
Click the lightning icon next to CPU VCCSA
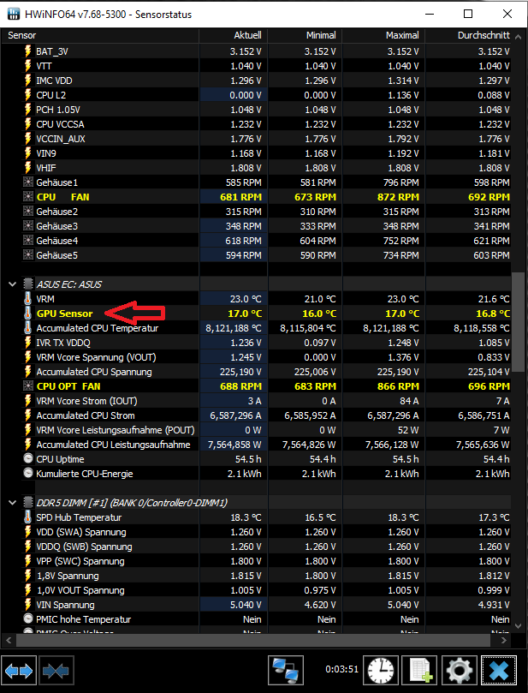point(28,124)
